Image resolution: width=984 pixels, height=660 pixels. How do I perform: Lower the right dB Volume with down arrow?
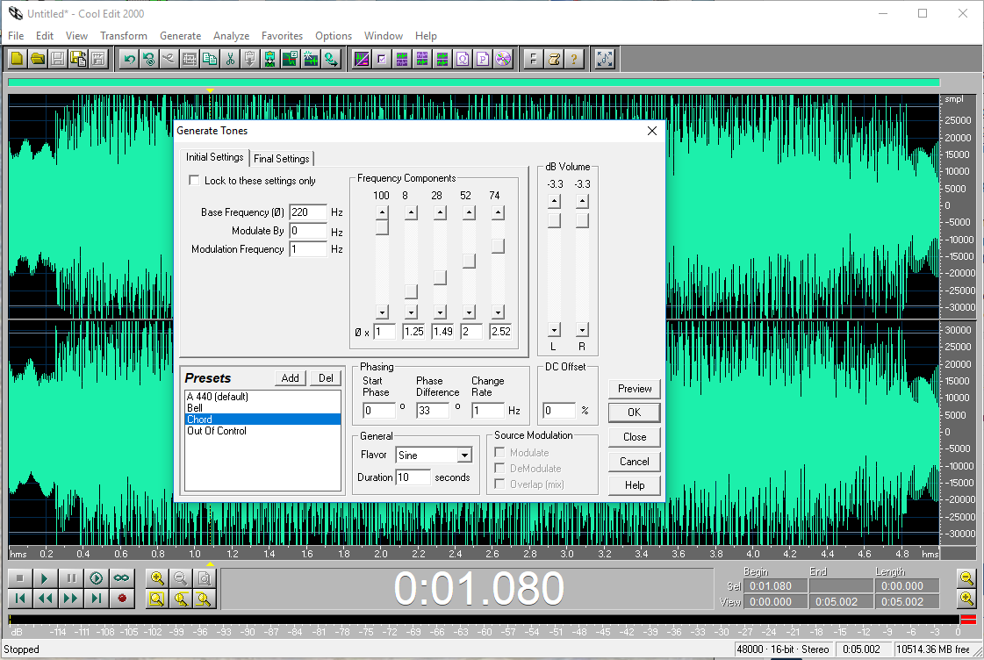click(582, 330)
